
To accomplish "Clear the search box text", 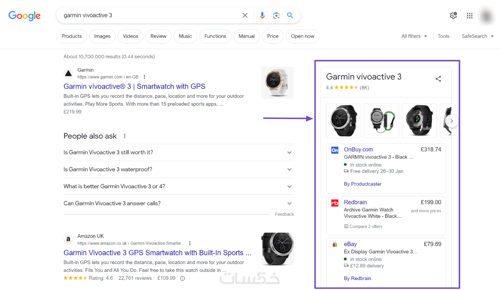I will (245, 15).
